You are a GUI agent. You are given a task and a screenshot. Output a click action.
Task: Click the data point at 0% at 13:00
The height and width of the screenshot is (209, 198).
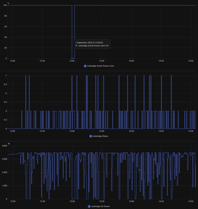[72, 58]
